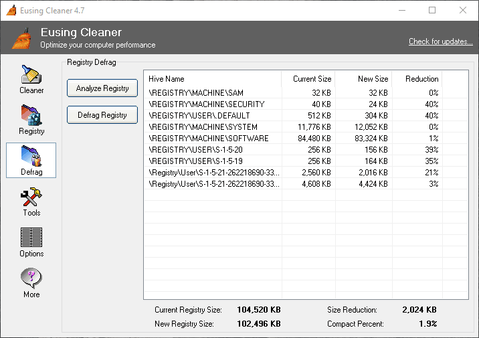The image size is (479, 338).
Task: Click the 21% reduction value
Action: [x=432, y=173]
